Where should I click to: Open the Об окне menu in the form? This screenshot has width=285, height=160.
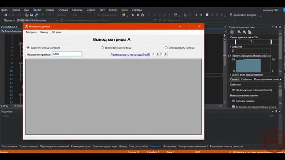coord(57,32)
